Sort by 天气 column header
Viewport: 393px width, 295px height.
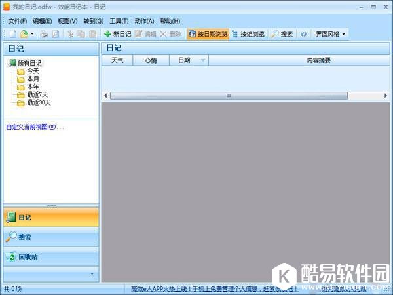coord(117,60)
